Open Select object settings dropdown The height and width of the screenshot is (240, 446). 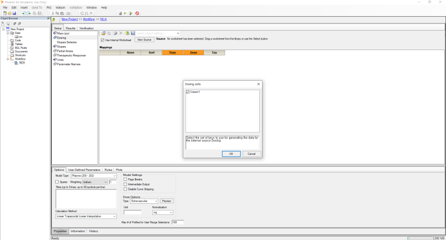pos(178,33)
